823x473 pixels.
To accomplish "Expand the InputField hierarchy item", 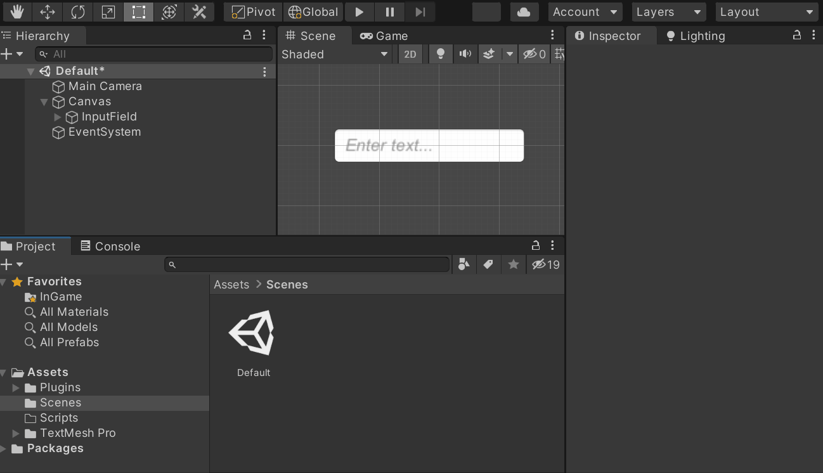I will click(58, 117).
